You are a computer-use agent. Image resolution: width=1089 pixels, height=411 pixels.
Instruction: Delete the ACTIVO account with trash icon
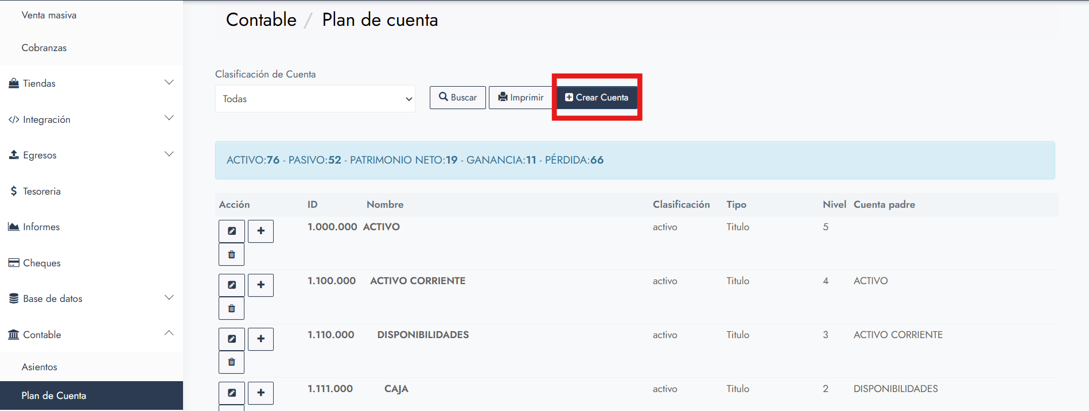coord(232,254)
